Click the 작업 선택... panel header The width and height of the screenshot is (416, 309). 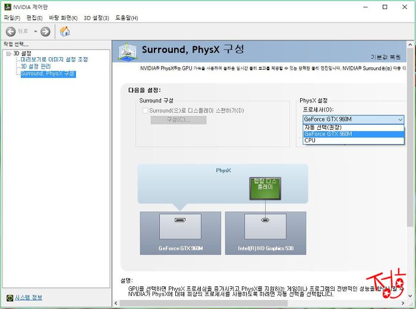click(x=16, y=45)
